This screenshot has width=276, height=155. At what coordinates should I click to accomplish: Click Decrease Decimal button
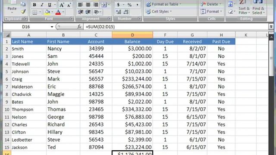point(126,12)
